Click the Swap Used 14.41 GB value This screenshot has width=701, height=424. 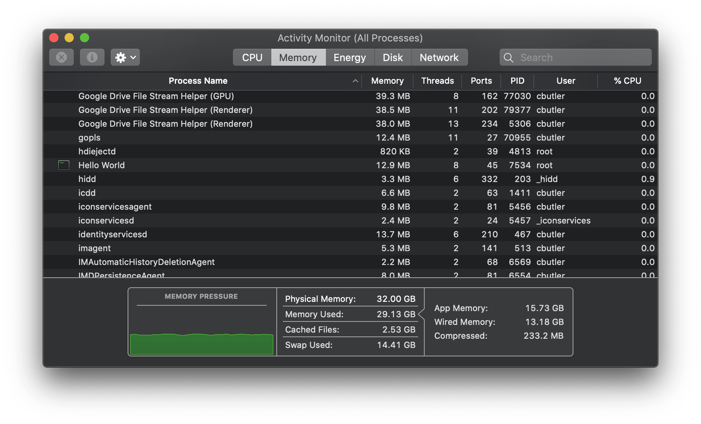tap(396, 345)
